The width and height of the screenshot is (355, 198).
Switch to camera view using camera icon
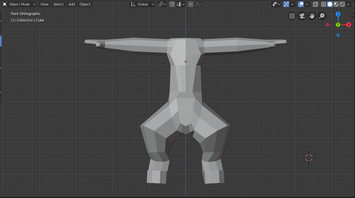coord(302,16)
